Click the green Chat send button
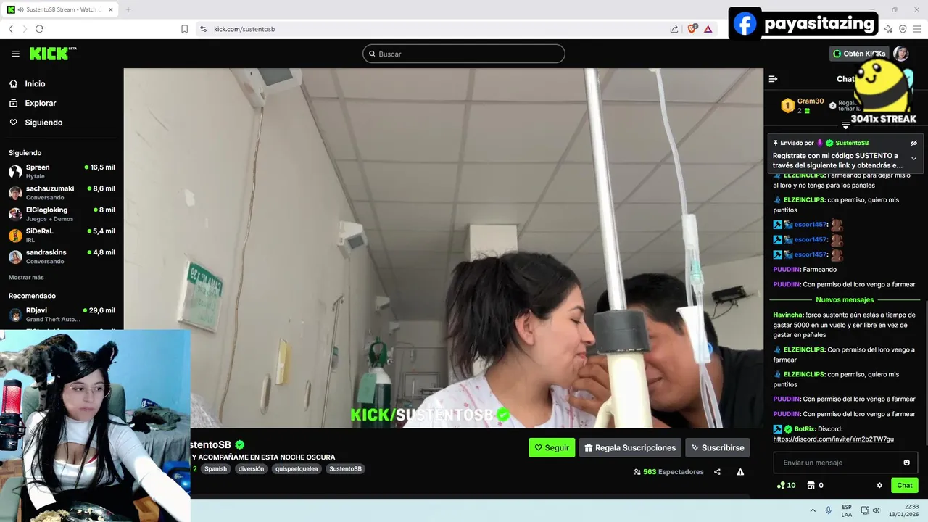Viewport: 928px width, 522px height. tap(905, 486)
